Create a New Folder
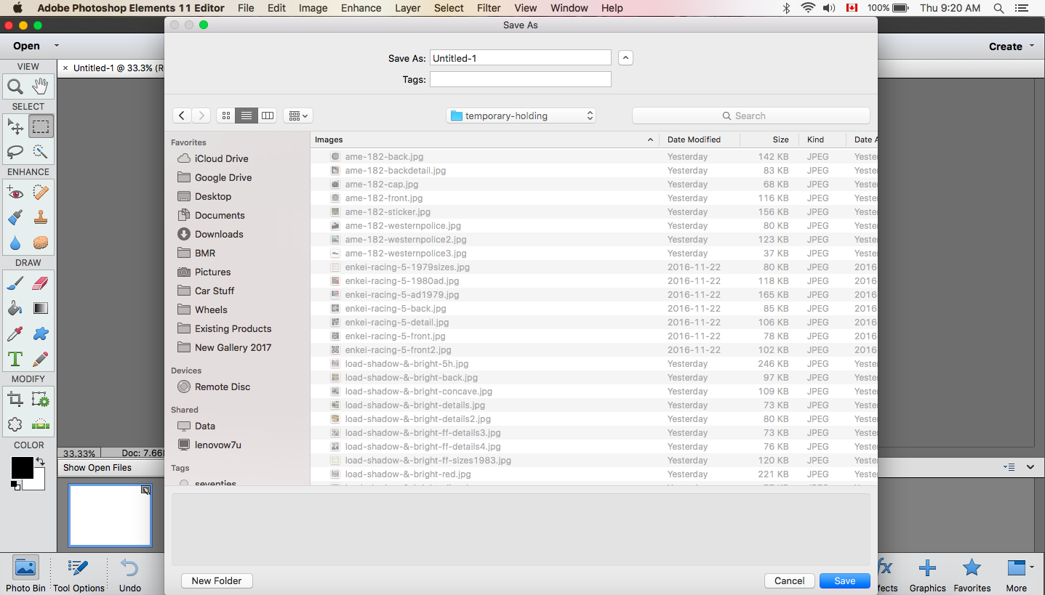 217,580
